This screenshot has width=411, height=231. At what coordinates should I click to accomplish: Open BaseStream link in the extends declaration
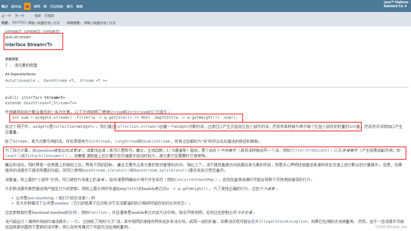(x=35, y=103)
